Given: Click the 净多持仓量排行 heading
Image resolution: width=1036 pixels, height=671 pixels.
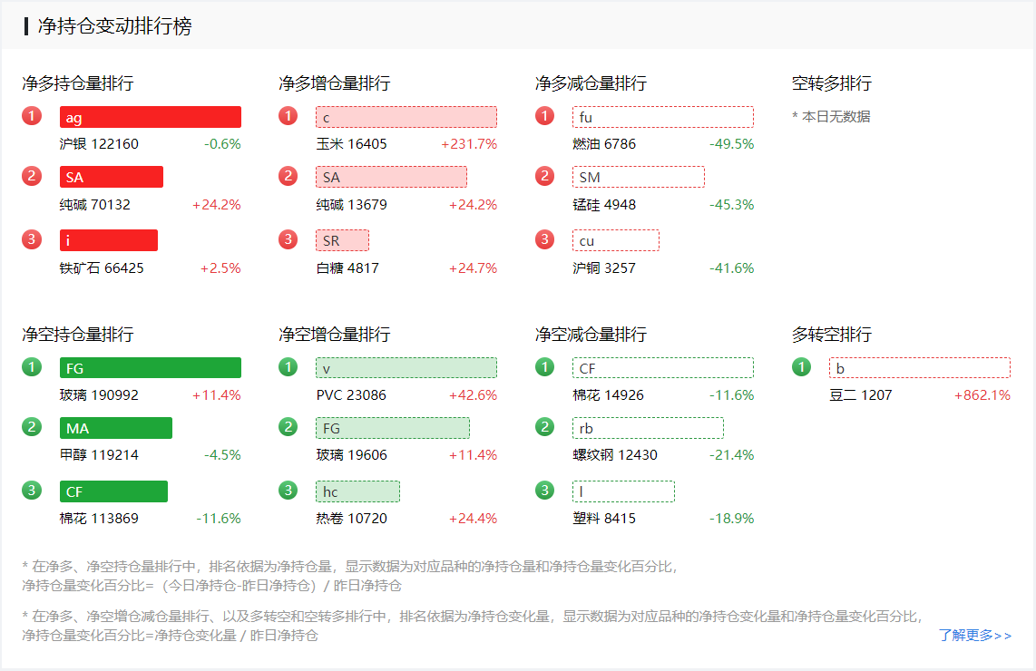Looking at the screenshot, I should tap(78, 83).
